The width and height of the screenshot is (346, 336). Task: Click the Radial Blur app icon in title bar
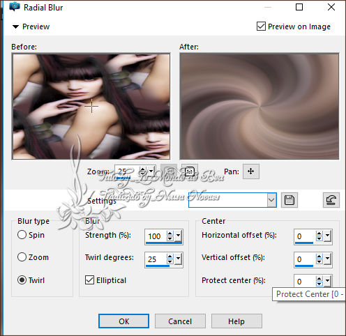[15, 7]
